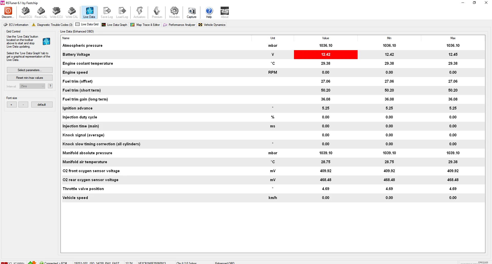The image size is (492, 264).
Task: Click the red Battery Voltage value cell
Action: pos(326,54)
